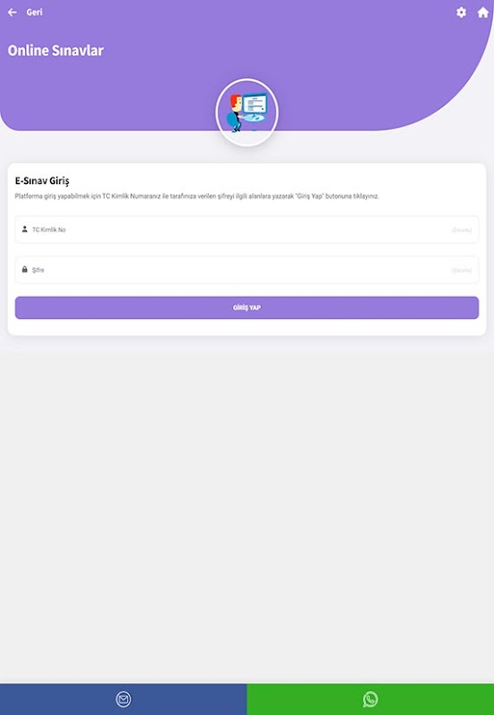Click the Zorunlu hint in TC Kimlik field

(461, 231)
